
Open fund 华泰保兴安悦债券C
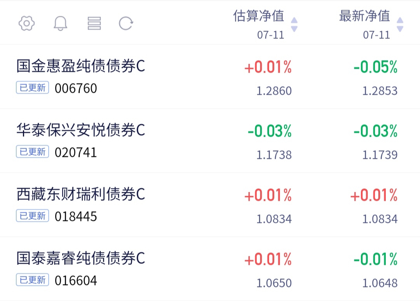80,130
